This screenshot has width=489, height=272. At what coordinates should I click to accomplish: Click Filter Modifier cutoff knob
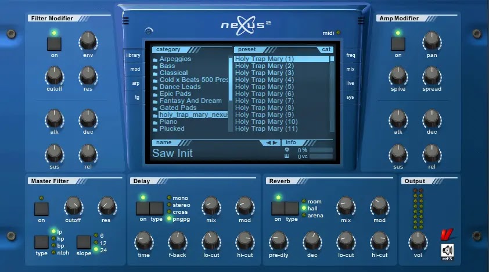[x=54, y=76]
